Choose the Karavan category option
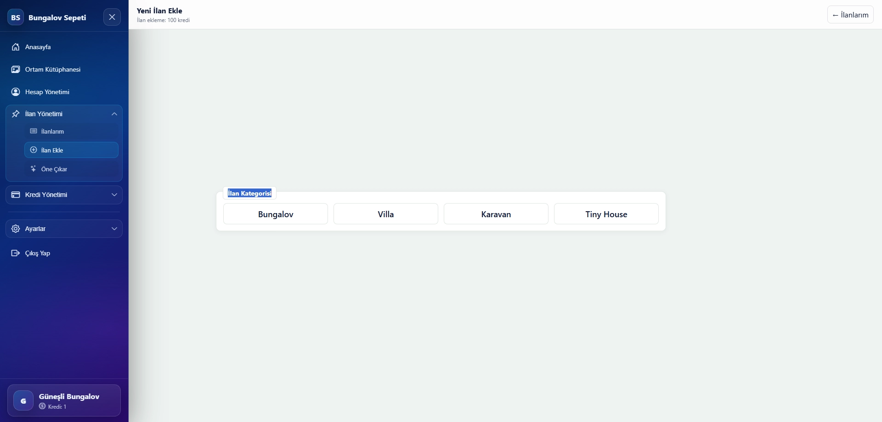 click(x=496, y=214)
